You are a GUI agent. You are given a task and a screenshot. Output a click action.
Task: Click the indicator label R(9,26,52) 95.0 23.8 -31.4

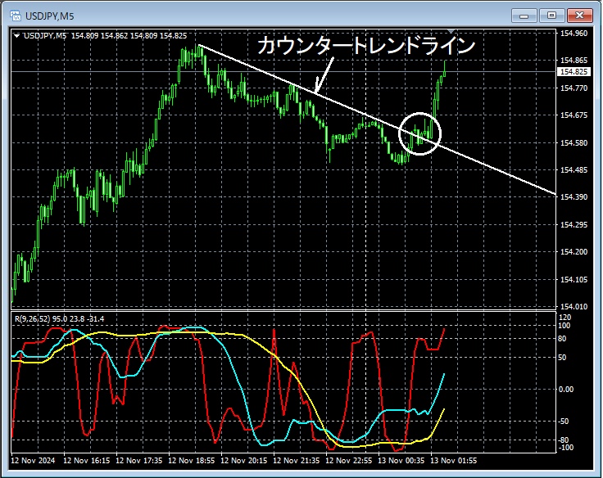pos(59,319)
